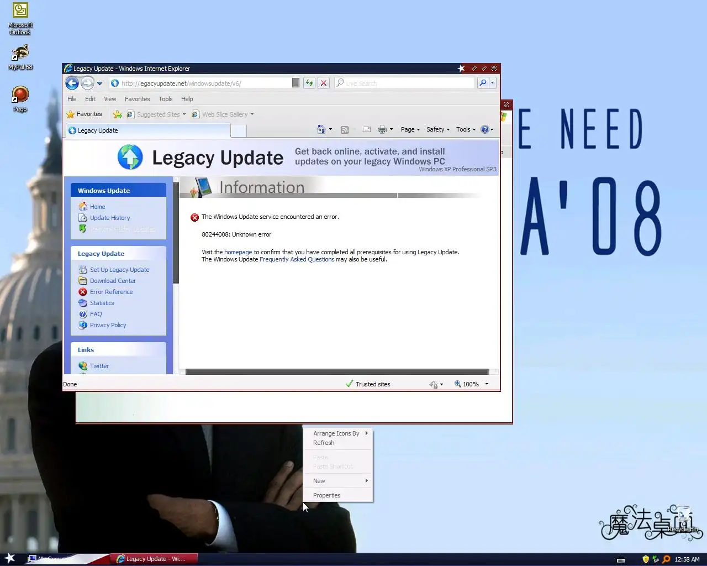
Task: Open the Privacy Policy link
Action: coord(108,325)
